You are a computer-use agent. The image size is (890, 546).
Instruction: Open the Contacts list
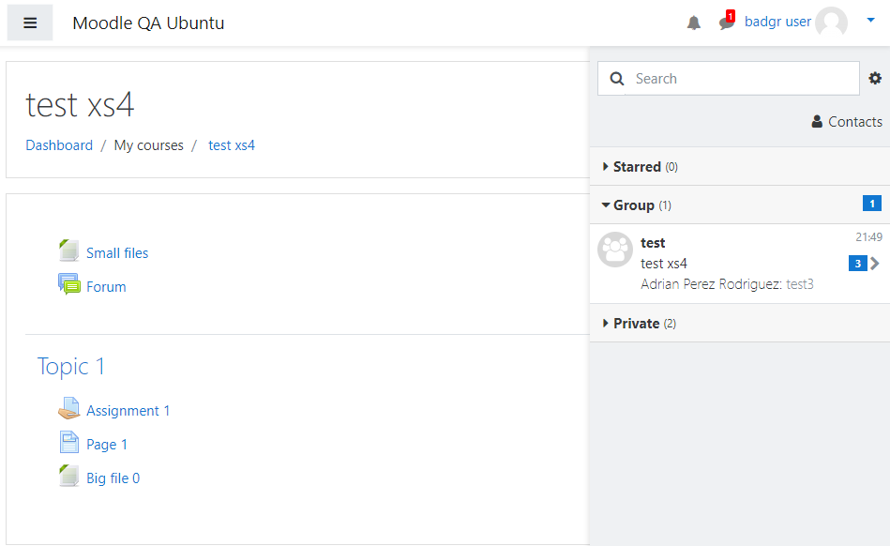[847, 121]
